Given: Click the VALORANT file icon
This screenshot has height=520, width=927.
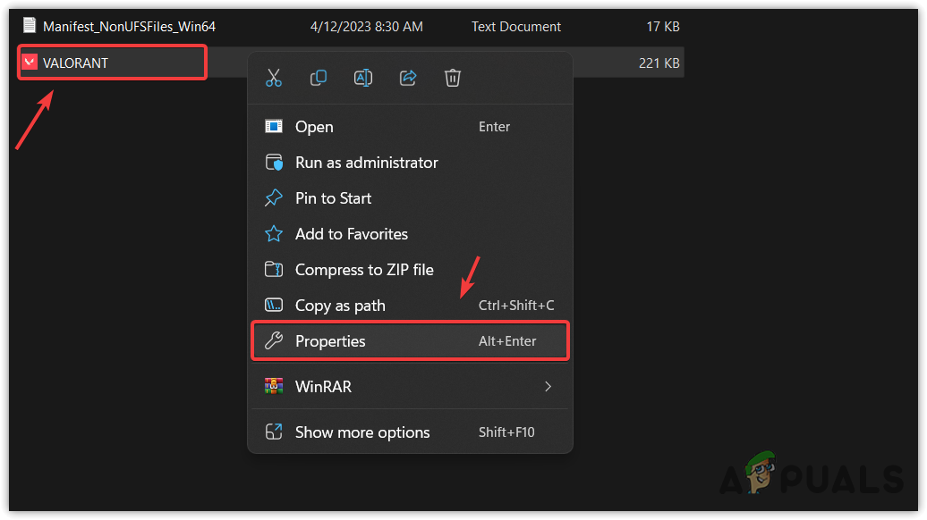Looking at the screenshot, I should click(30, 62).
